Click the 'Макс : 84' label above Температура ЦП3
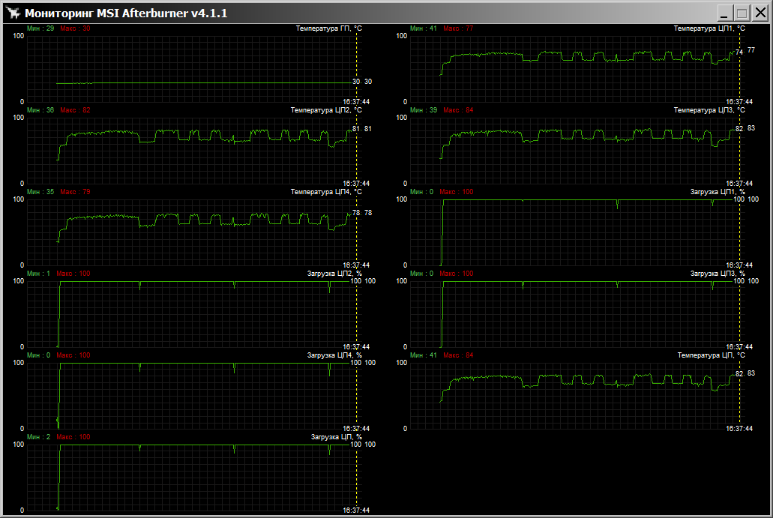The height and width of the screenshot is (518, 773). click(458, 110)
